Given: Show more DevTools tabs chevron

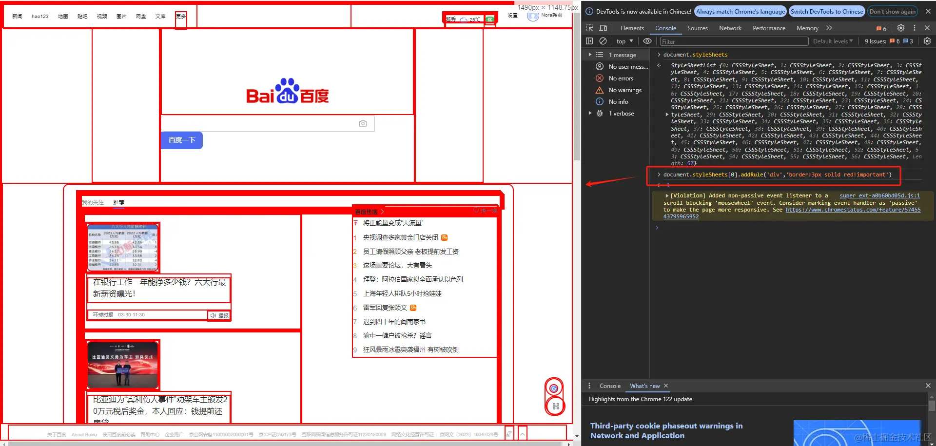Looking at the screenshot, I should pyautogui.click(x=829, y=28).
